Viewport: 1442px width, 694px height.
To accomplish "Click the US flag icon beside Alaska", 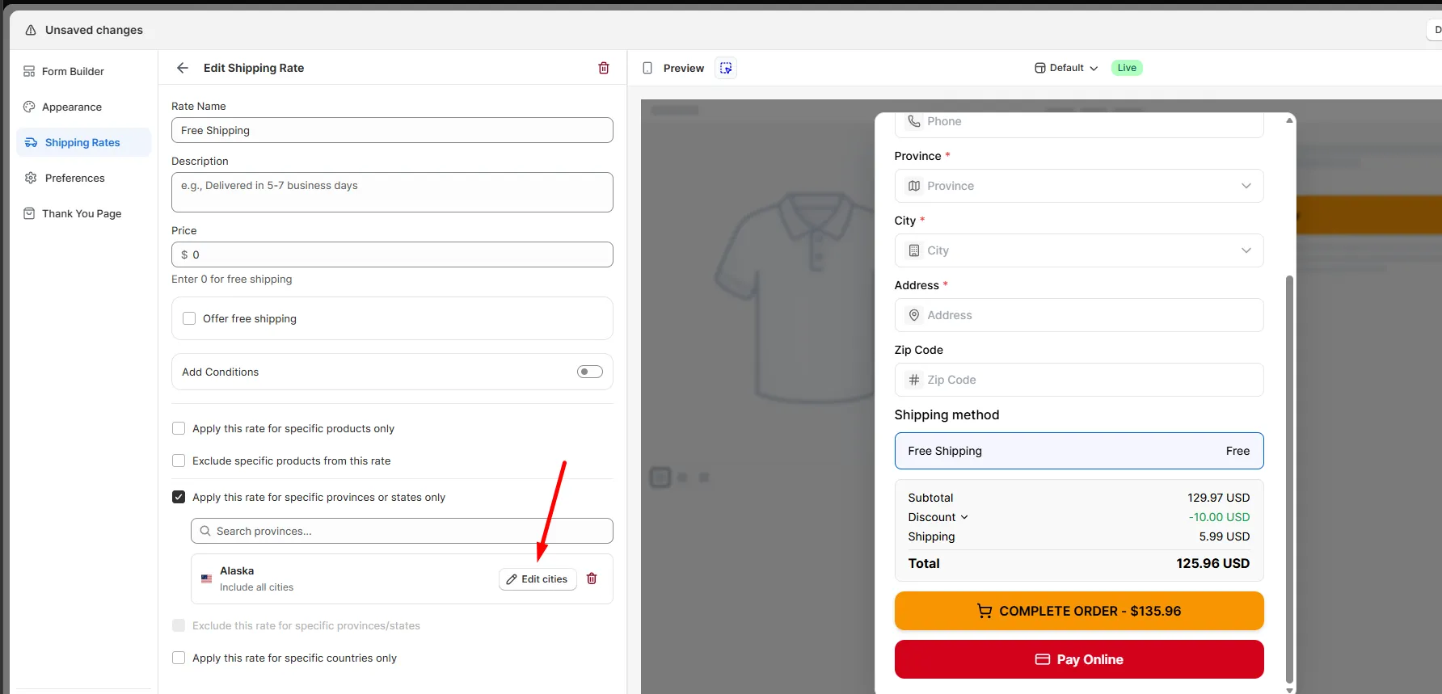I will [x=207, y=578].
